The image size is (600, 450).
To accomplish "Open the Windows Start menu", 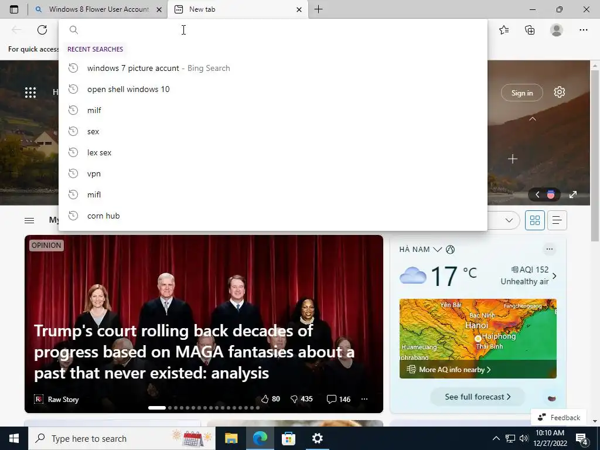I will pyautogui.click(x=14, y=438).
